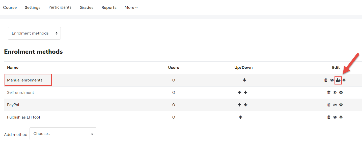The width and height of the screenshot is (362, 143).
Task: Open the Enrolment methods dropdown
Action: pos(34,33)
